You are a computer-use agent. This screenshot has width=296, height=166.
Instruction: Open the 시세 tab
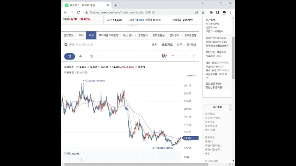coord(81,35)
